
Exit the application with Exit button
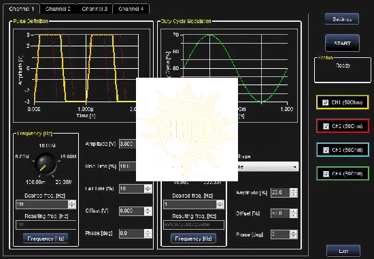click(x=343, y=251)
